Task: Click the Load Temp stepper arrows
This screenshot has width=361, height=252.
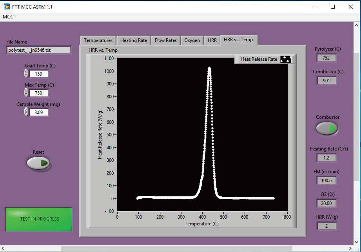Action: 26,74
